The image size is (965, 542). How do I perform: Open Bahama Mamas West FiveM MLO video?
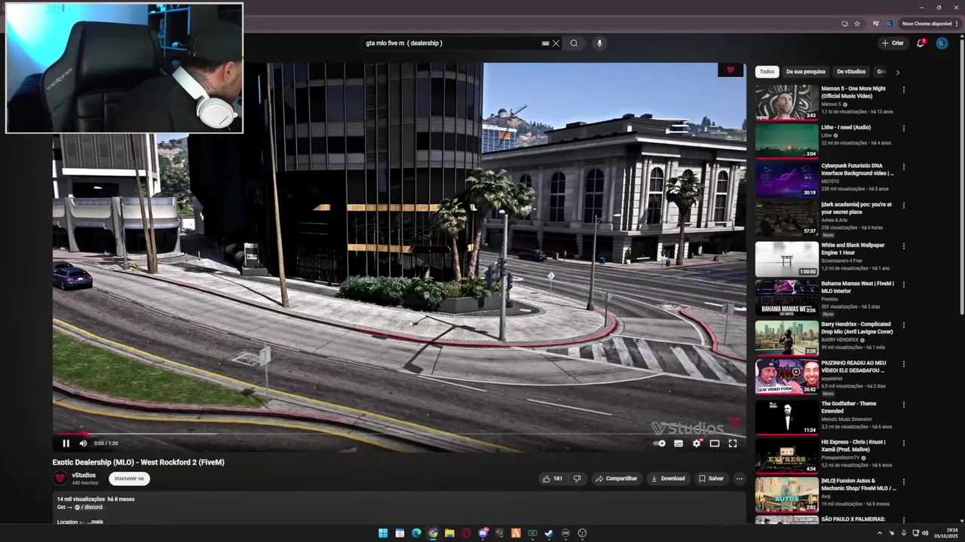(x=786, y=297)
